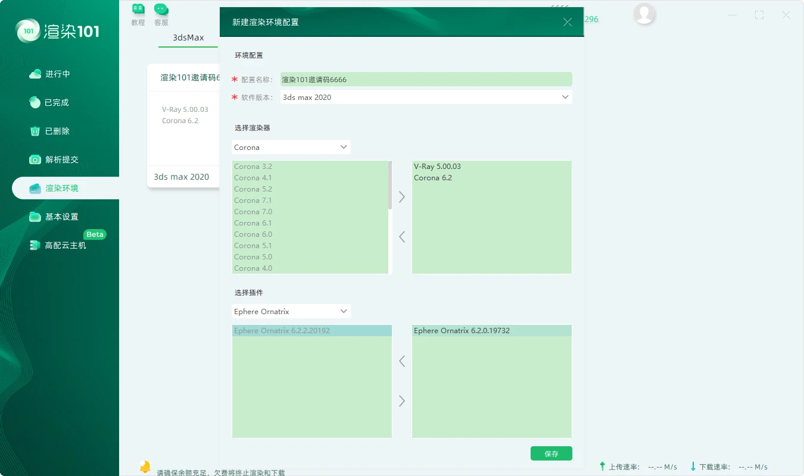Click the download speed arrow icon
The image size is (804, 476).
tap(693, 466)
